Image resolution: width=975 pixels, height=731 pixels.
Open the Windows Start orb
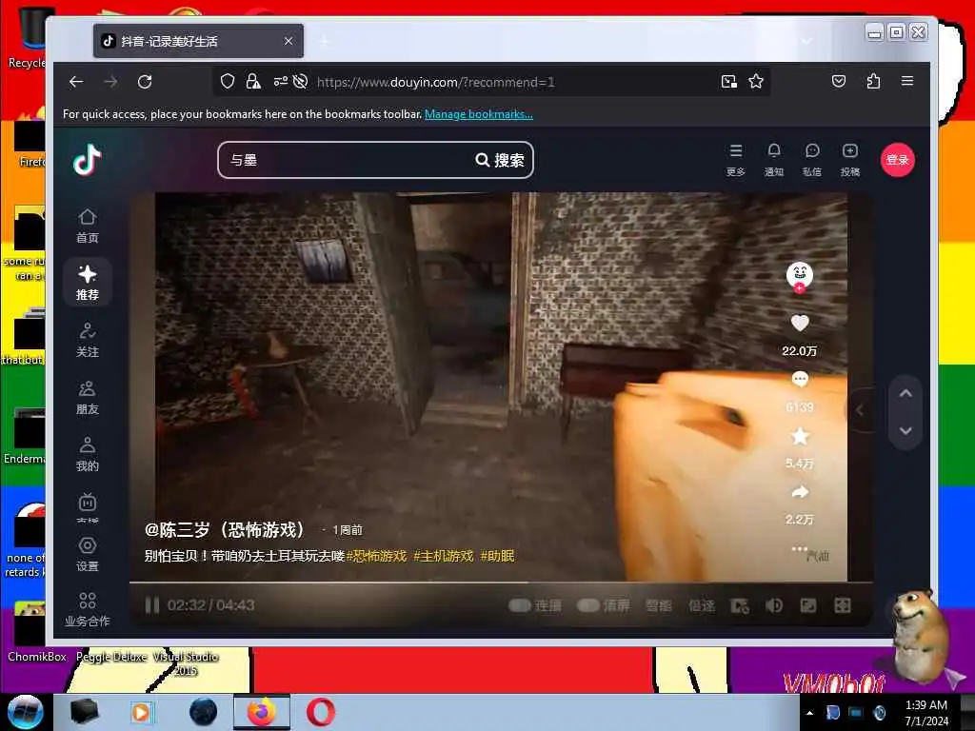point(25,712)
